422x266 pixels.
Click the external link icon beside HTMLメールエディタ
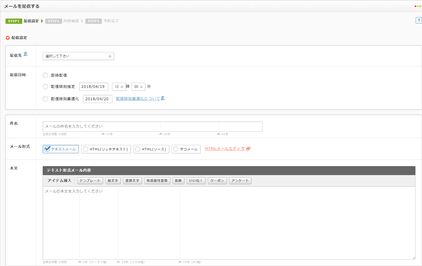[x=248, y=149]
